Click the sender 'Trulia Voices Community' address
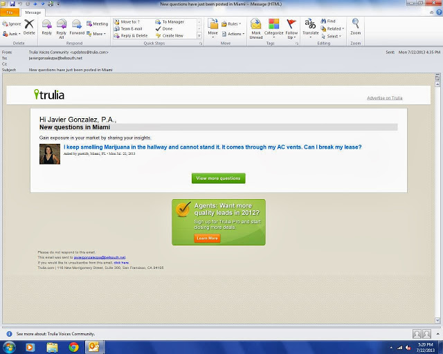The width and height of the screenshot is (443, 354). 69,53
